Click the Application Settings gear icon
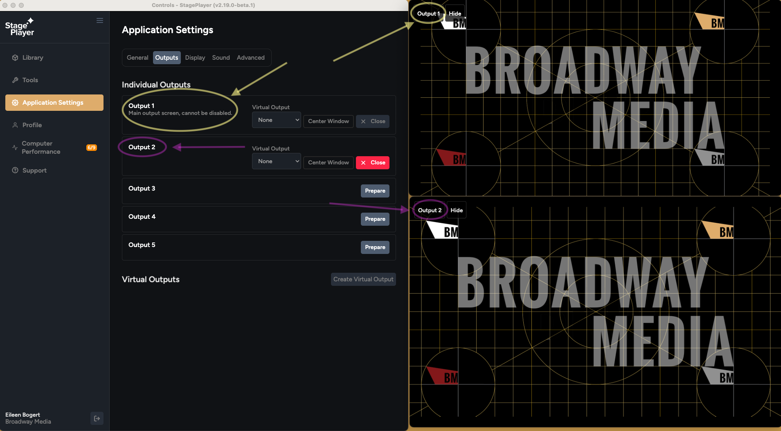781x431 pixels. 15,103
